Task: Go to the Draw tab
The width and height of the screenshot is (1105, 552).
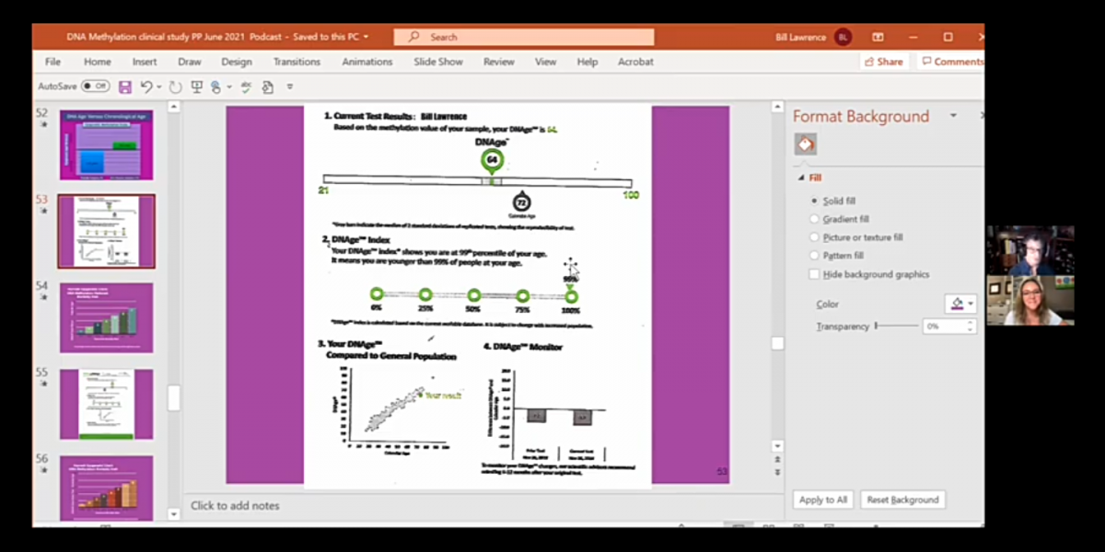Action: [x=190, y=62]
